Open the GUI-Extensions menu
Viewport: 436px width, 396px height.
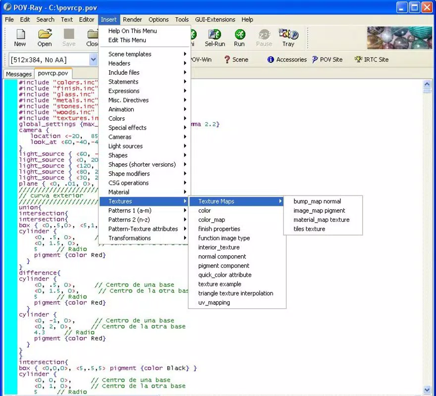(215, 19)
